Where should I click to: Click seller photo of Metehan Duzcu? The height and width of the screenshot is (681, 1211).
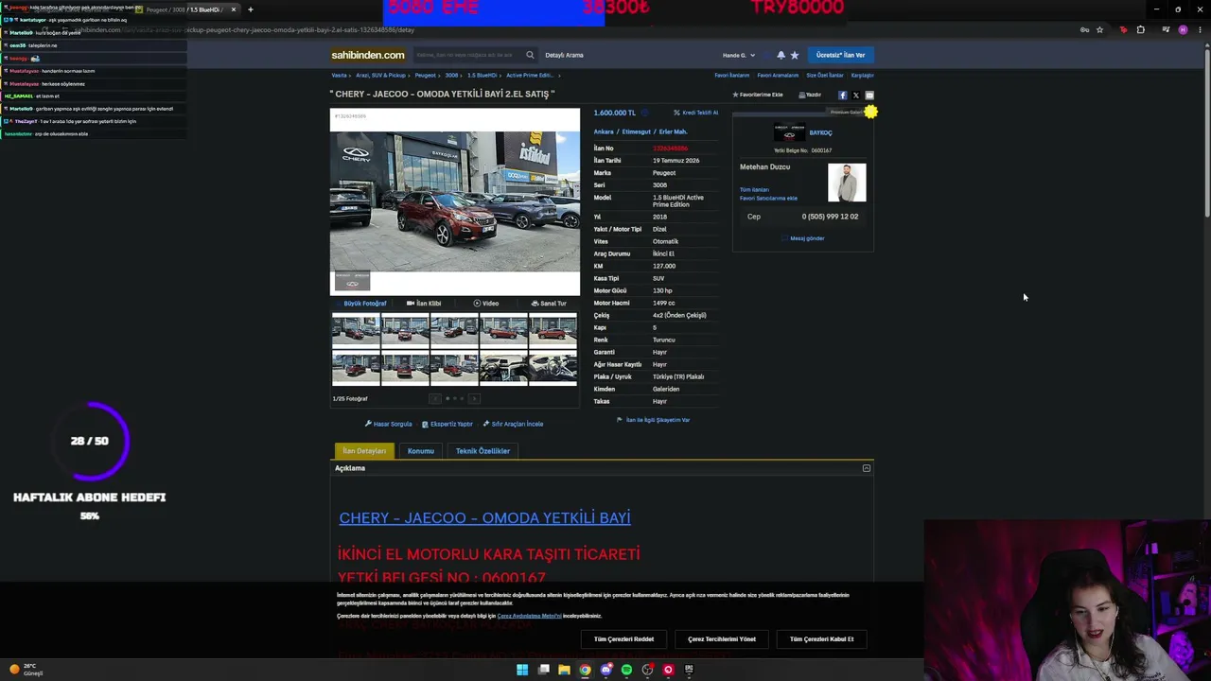click(x=847, y=183)
